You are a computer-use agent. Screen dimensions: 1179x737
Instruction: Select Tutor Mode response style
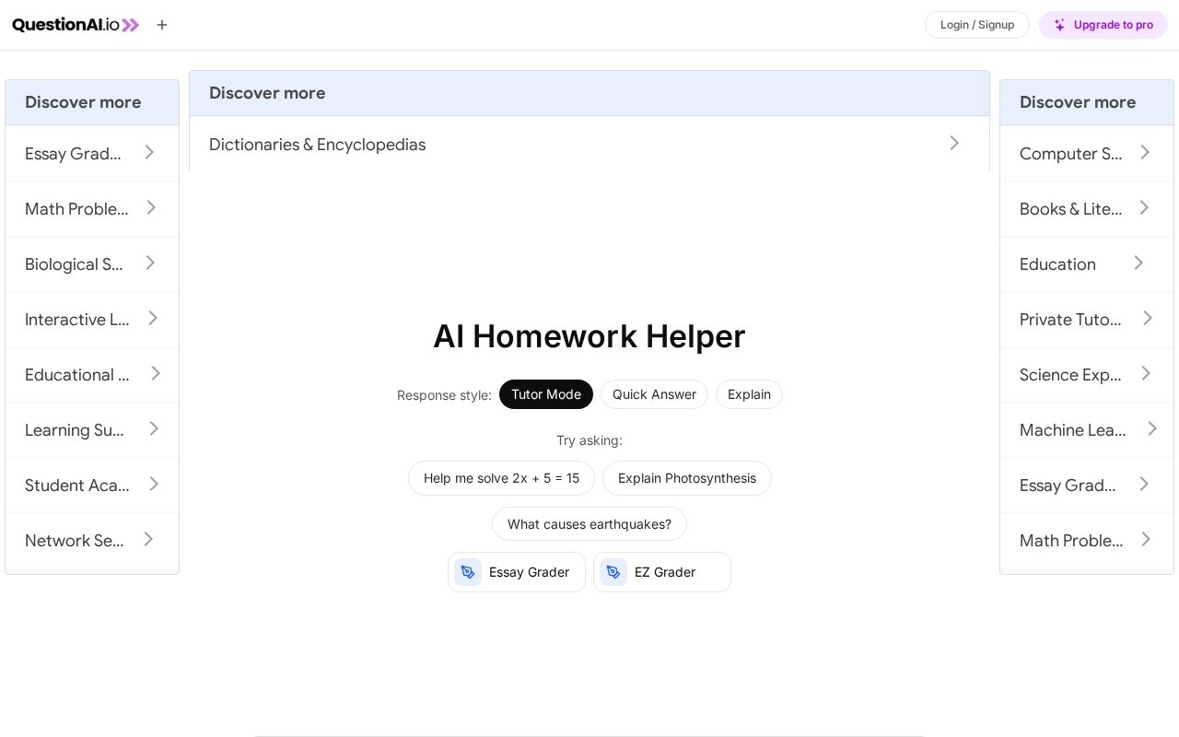[546, 394]
